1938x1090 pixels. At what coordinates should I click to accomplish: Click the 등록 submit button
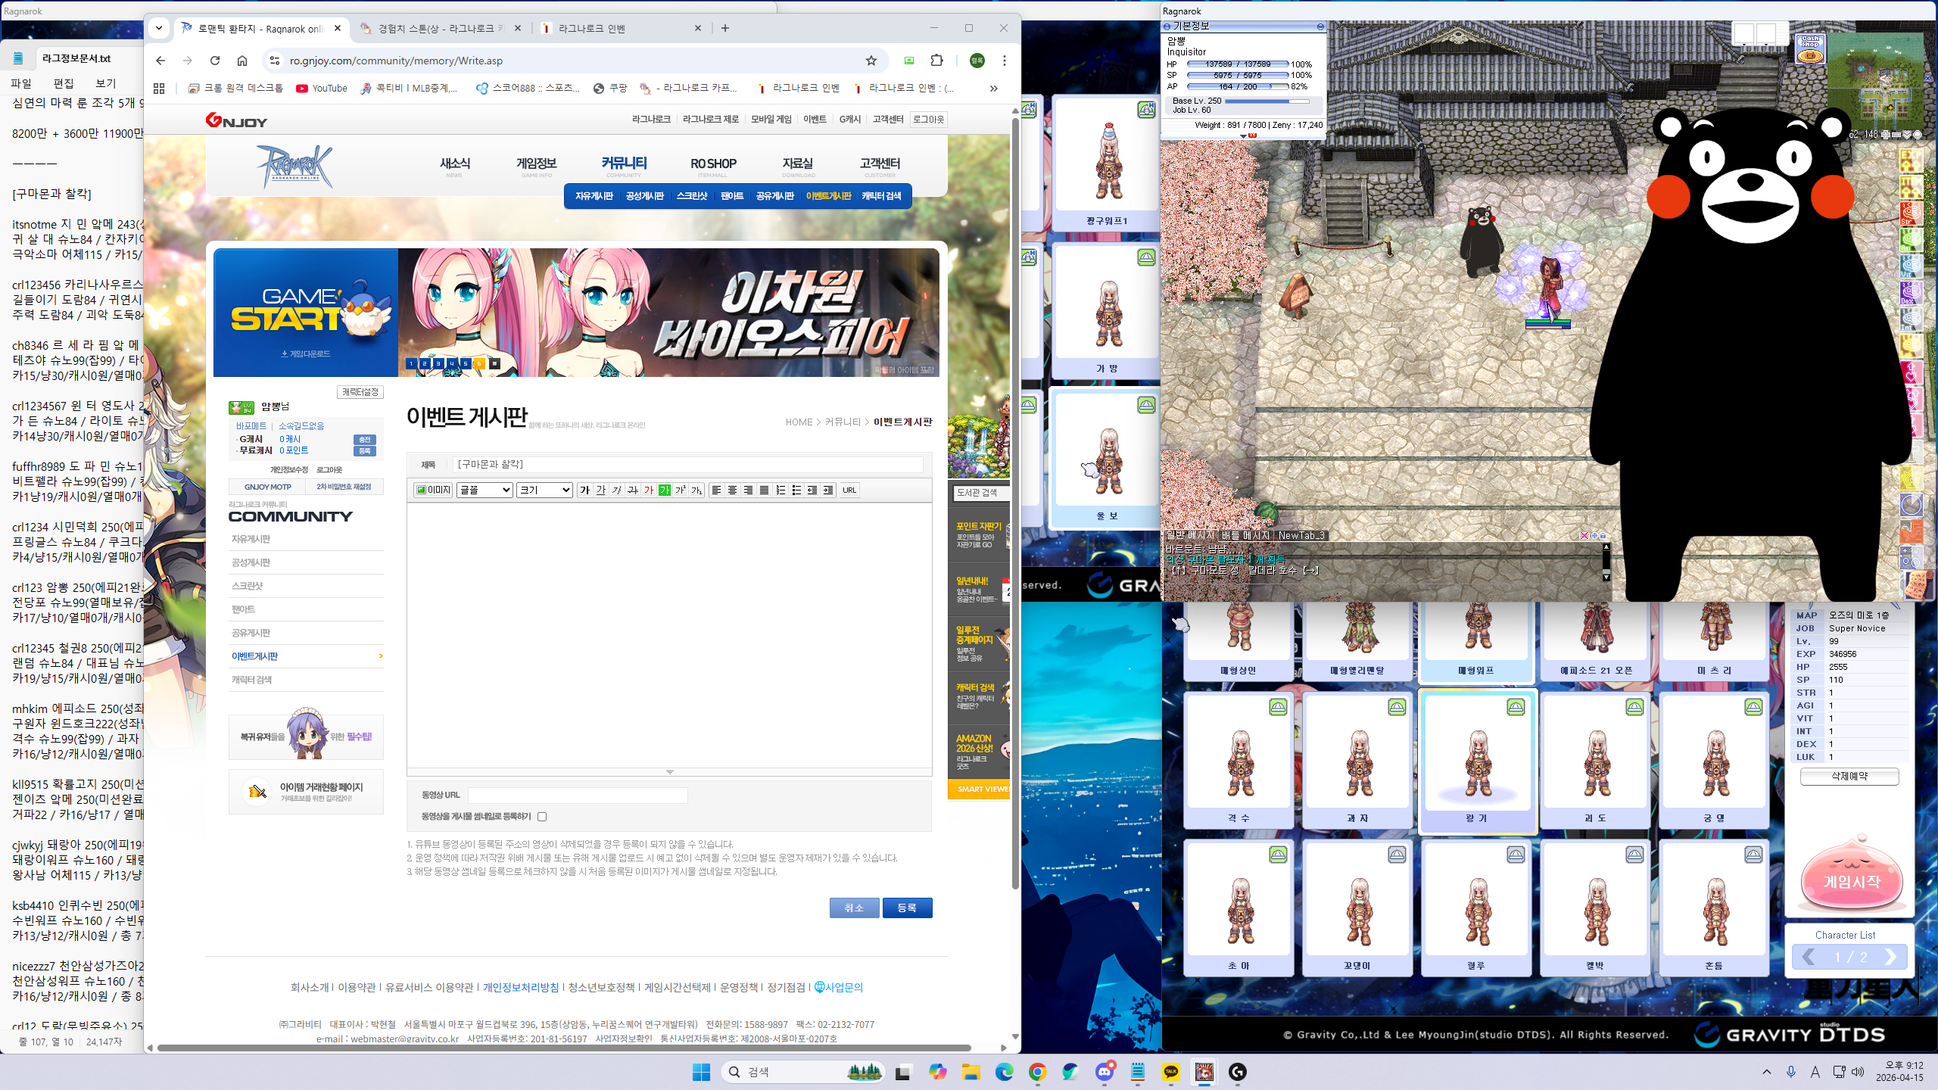907,908
